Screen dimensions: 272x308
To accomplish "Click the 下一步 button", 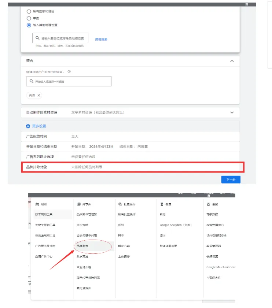I will coord(231,179).
